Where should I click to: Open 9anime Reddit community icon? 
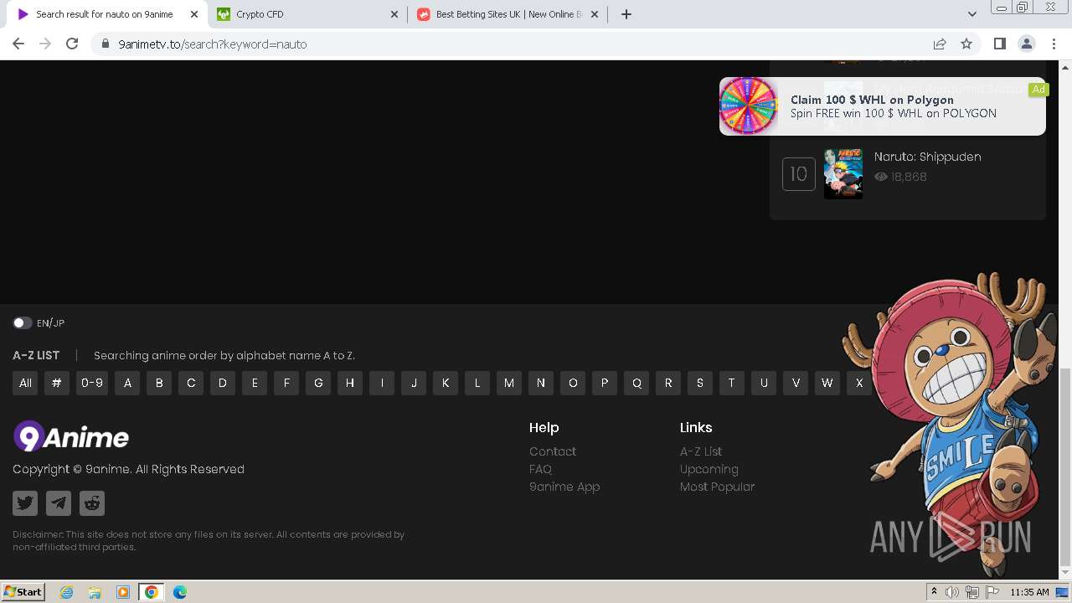(x=92, y=503)
